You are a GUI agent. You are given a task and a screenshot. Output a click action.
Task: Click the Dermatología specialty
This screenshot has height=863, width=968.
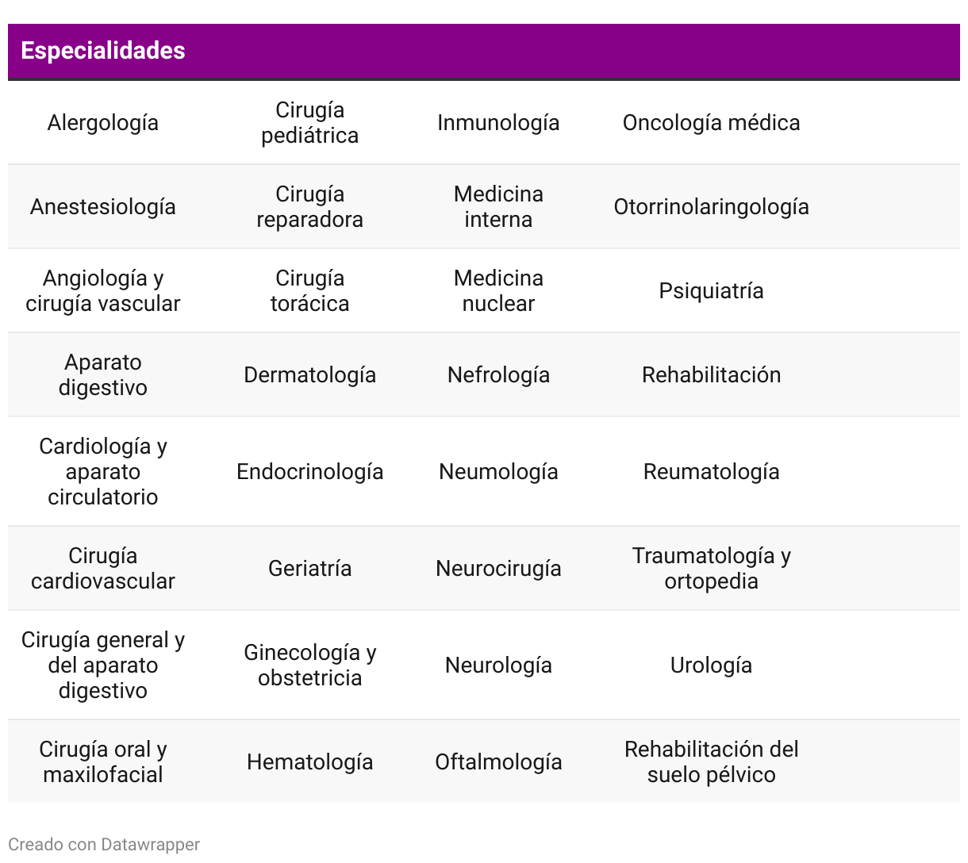pos(309,375)
